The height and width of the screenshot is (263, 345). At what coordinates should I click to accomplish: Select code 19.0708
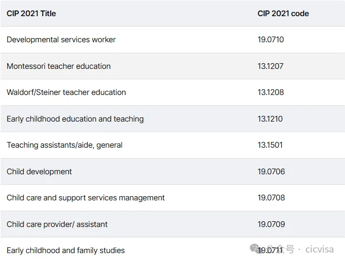pyautogui.click(x=271, y=198)
